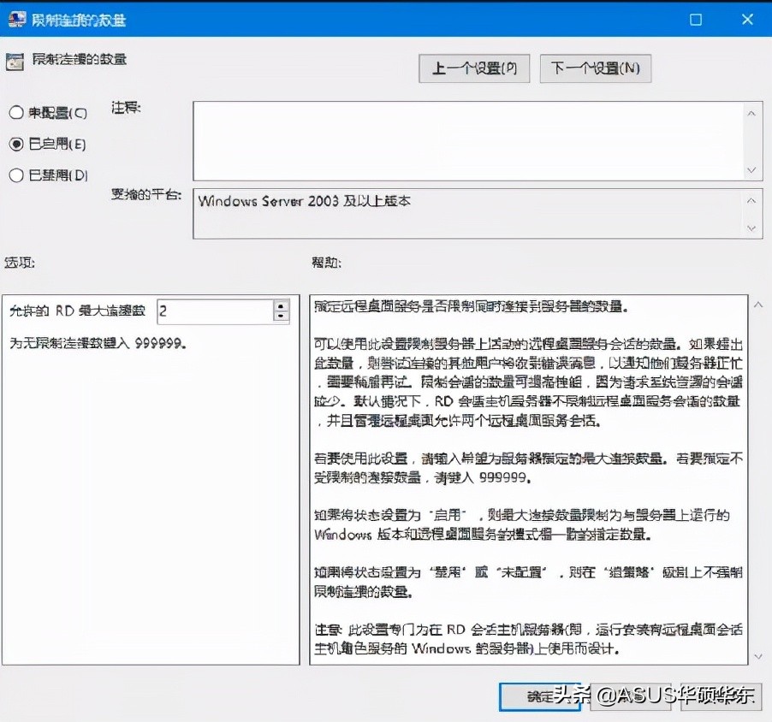This screenshot has width=772, height=722.
Task: Select the 已禁用 radio button
Action: (15, 175)
